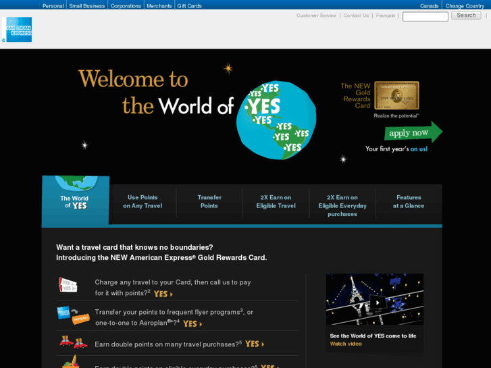The width and height of the screenshot is (491, 368).
Task: Click the Watch video link
Action: (x=346, y=344)
